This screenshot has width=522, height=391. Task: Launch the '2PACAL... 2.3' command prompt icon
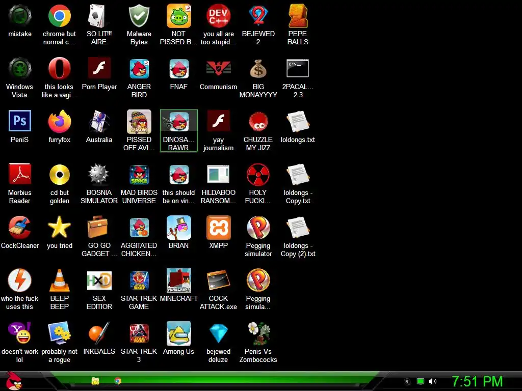click(x=298, y=68)
